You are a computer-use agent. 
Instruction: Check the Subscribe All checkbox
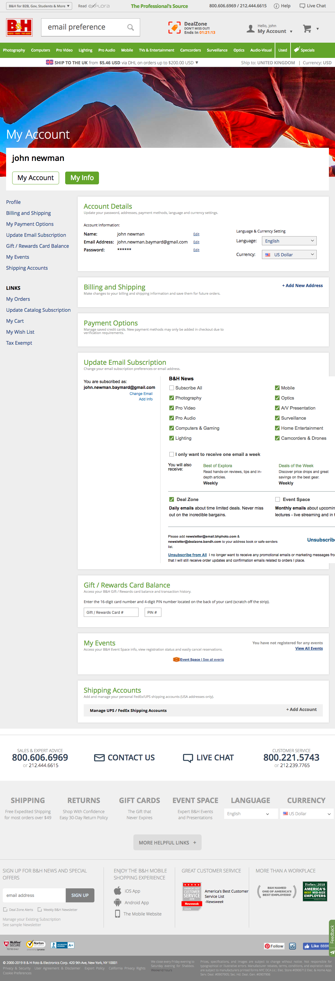click(x=172, y=388)
